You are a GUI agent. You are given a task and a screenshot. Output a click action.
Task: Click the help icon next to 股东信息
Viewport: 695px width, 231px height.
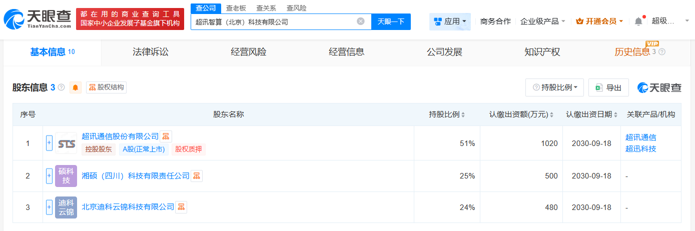pos(62,87)
